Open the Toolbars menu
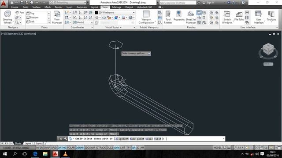282x158 pixels. (x=271, y=16)
